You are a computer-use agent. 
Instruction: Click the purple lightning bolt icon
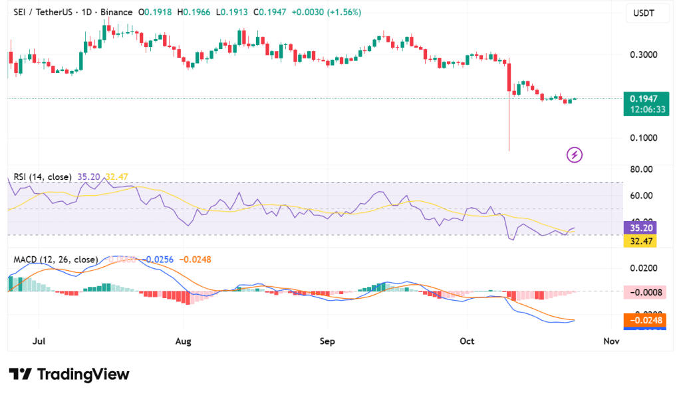(x=575, y=155)
